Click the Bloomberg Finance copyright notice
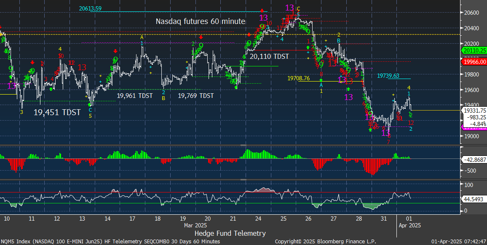 [326, 241]
